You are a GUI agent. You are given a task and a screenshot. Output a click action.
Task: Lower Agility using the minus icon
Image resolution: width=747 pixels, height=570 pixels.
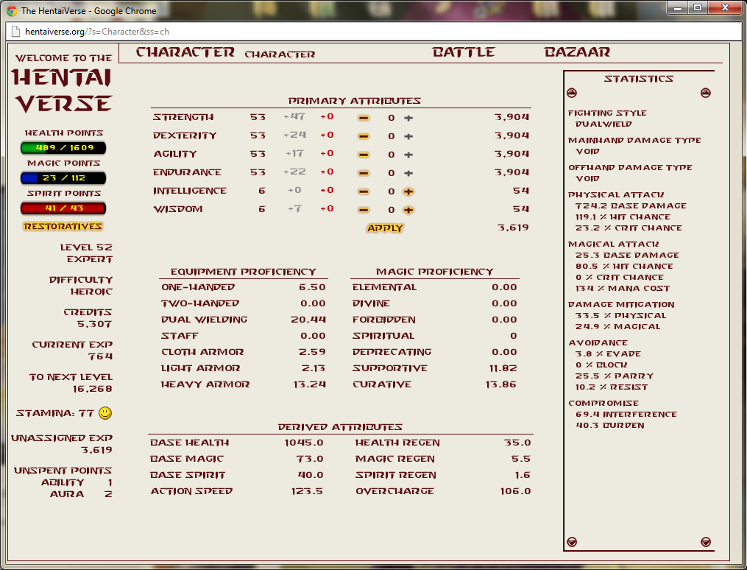click(x=364, y=155)
